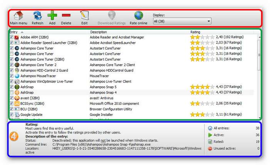
Task: Click the HKEY_USERS Location registry path
Action: (127, 148)
